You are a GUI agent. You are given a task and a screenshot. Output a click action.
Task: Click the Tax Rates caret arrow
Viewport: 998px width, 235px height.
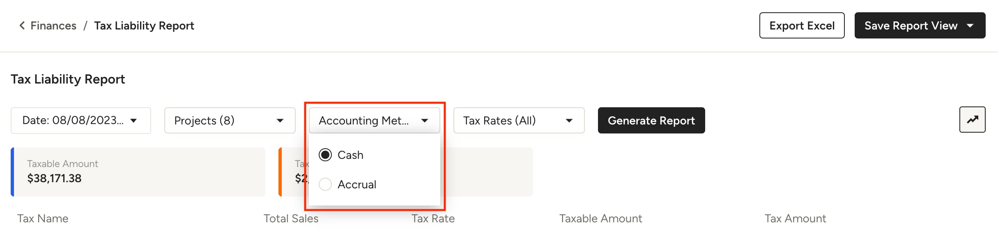569,120
